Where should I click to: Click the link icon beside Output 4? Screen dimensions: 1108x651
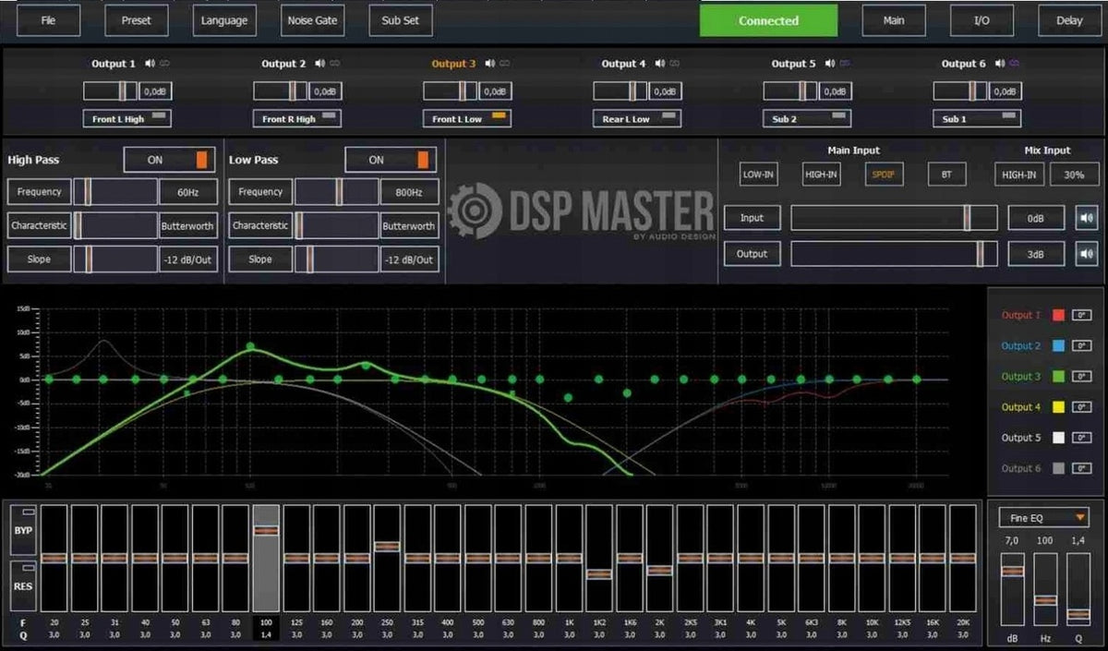[675, 64]
